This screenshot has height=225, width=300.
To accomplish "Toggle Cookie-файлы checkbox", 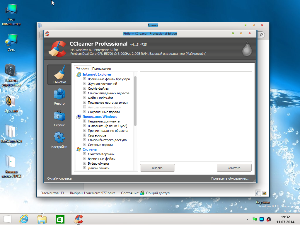I will click(x=85, y=88).
